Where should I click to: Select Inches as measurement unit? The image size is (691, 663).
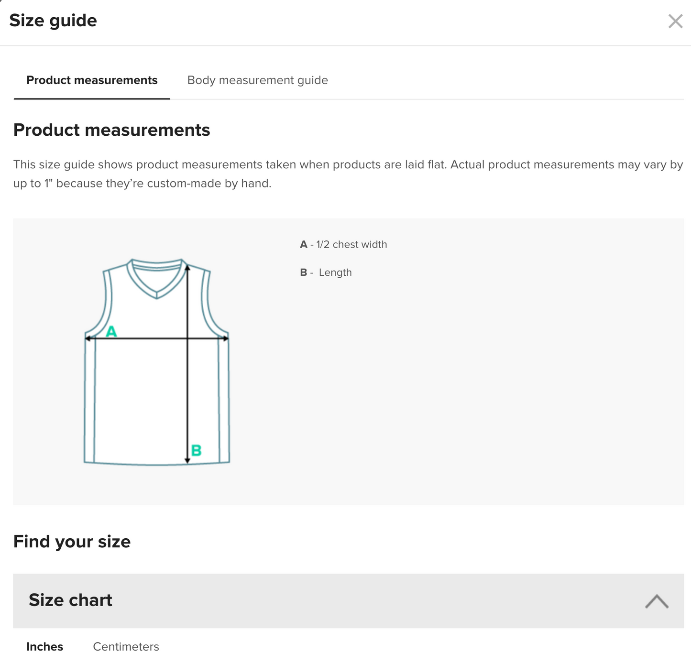pos(44,647)
